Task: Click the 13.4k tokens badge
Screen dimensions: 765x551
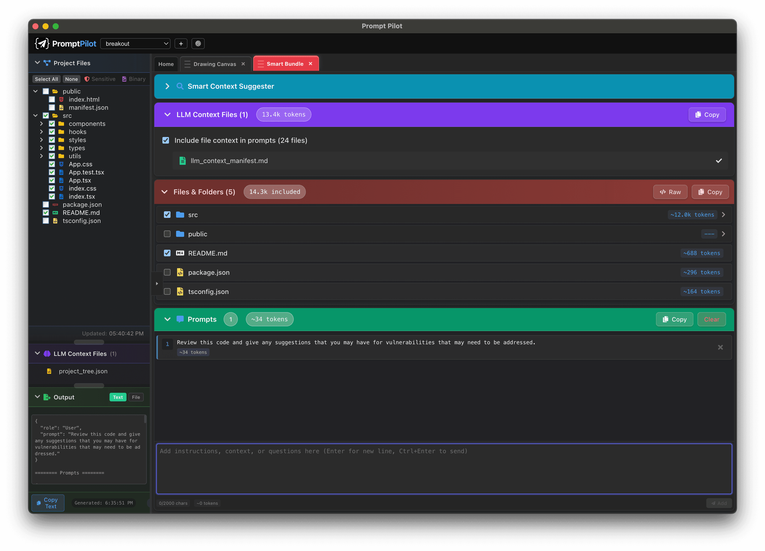Action: (x=284, y=114)
